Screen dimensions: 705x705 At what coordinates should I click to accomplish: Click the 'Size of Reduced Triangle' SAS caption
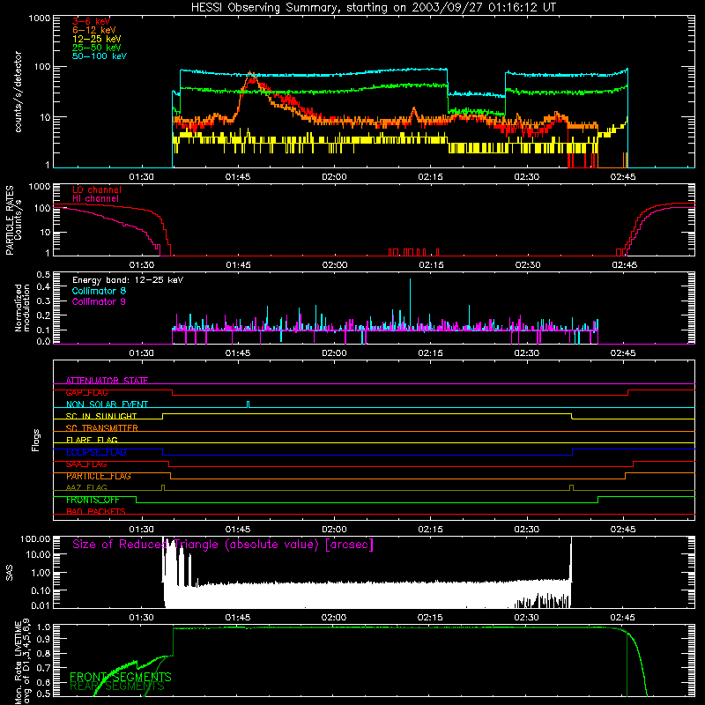coord(223,545)
